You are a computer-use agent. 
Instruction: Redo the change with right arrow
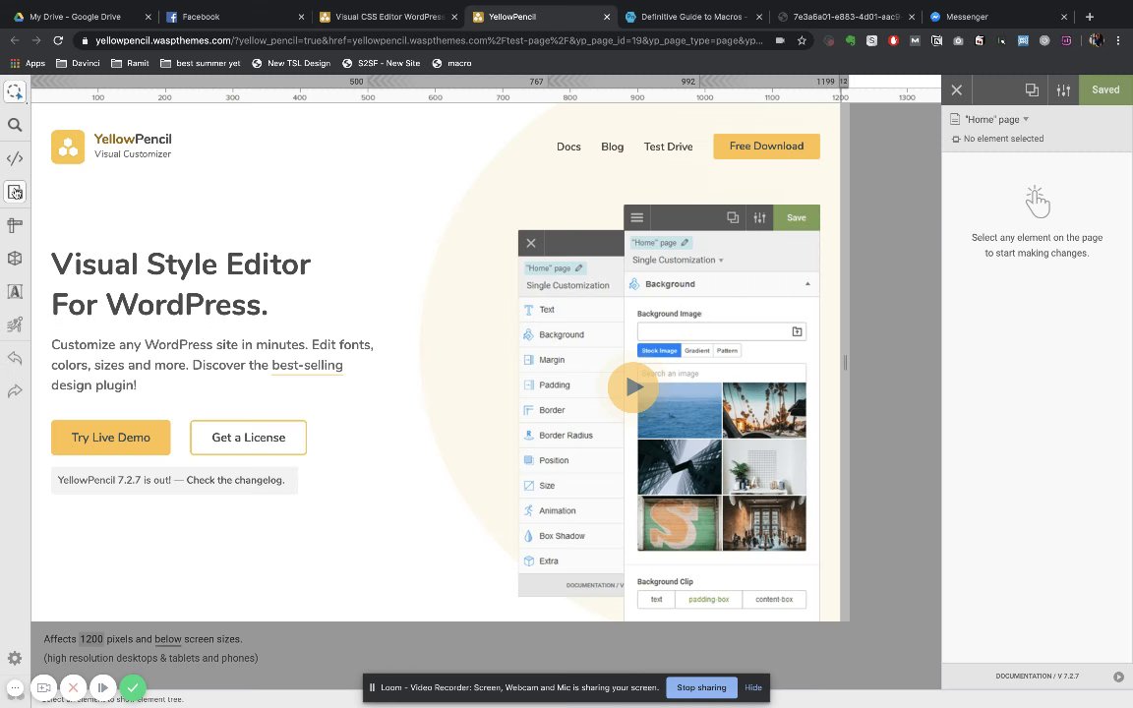15,391
